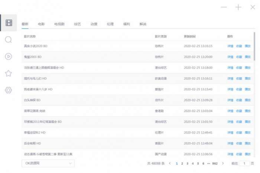260x173 pixels.
Task: Open the OK资源网 source dropdown
Action: pos(48,163)
